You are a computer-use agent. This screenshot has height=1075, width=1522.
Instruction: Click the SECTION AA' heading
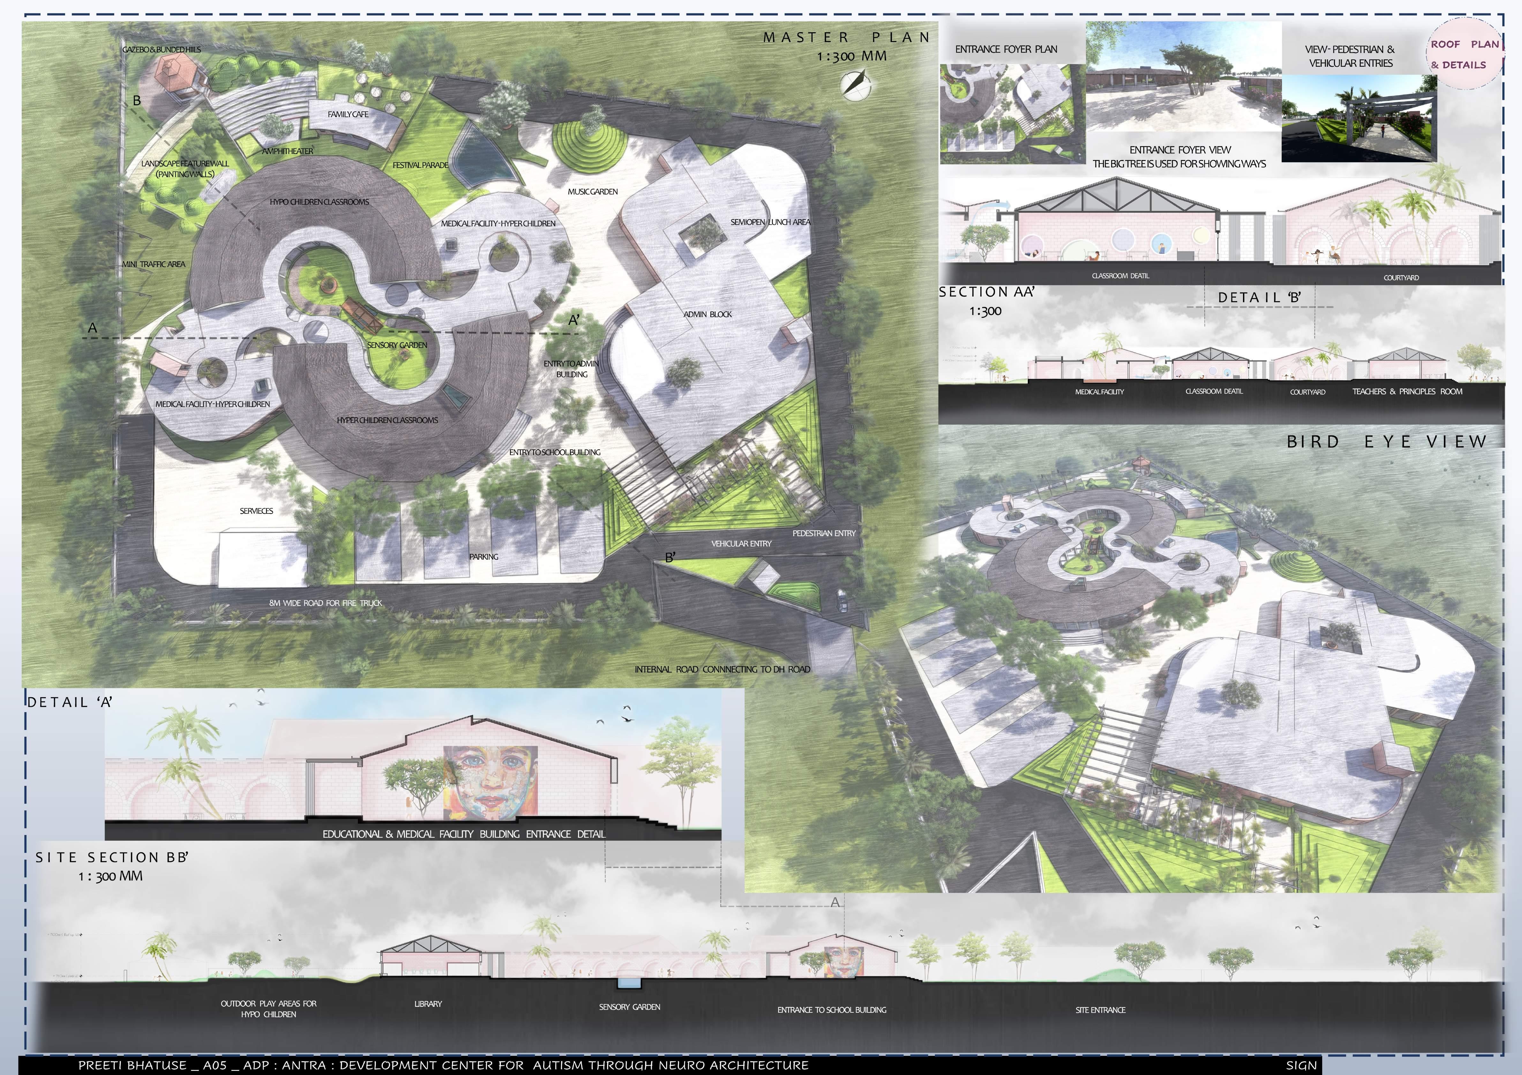(x=986, y=292)
